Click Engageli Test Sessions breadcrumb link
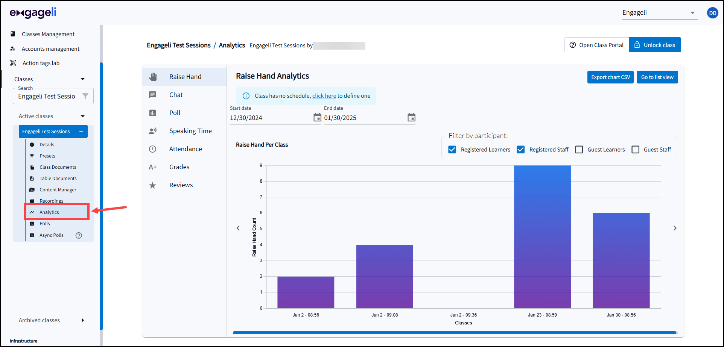The width and height of the screenshot is (724, 347). click(x=179, y=45)
